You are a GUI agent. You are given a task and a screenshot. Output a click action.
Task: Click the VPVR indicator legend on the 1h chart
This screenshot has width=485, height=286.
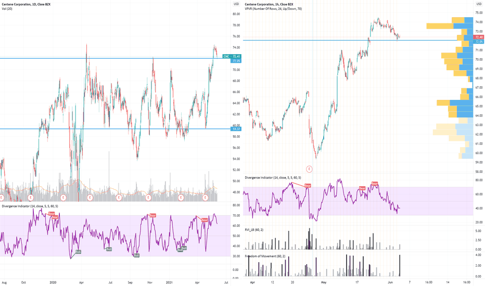pos(273,9)
